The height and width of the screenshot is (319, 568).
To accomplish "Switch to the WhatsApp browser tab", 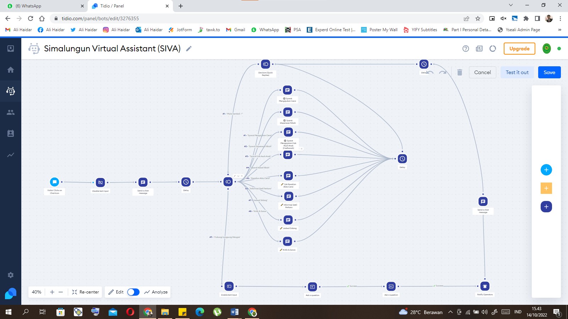I will (x=43, y=6).
